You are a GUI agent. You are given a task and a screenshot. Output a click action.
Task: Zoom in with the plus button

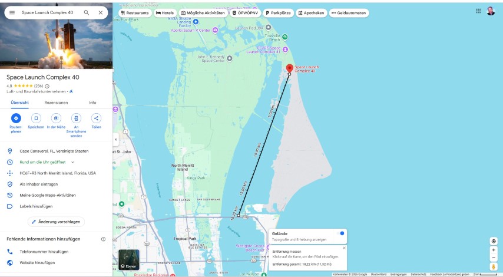(494, 250)
